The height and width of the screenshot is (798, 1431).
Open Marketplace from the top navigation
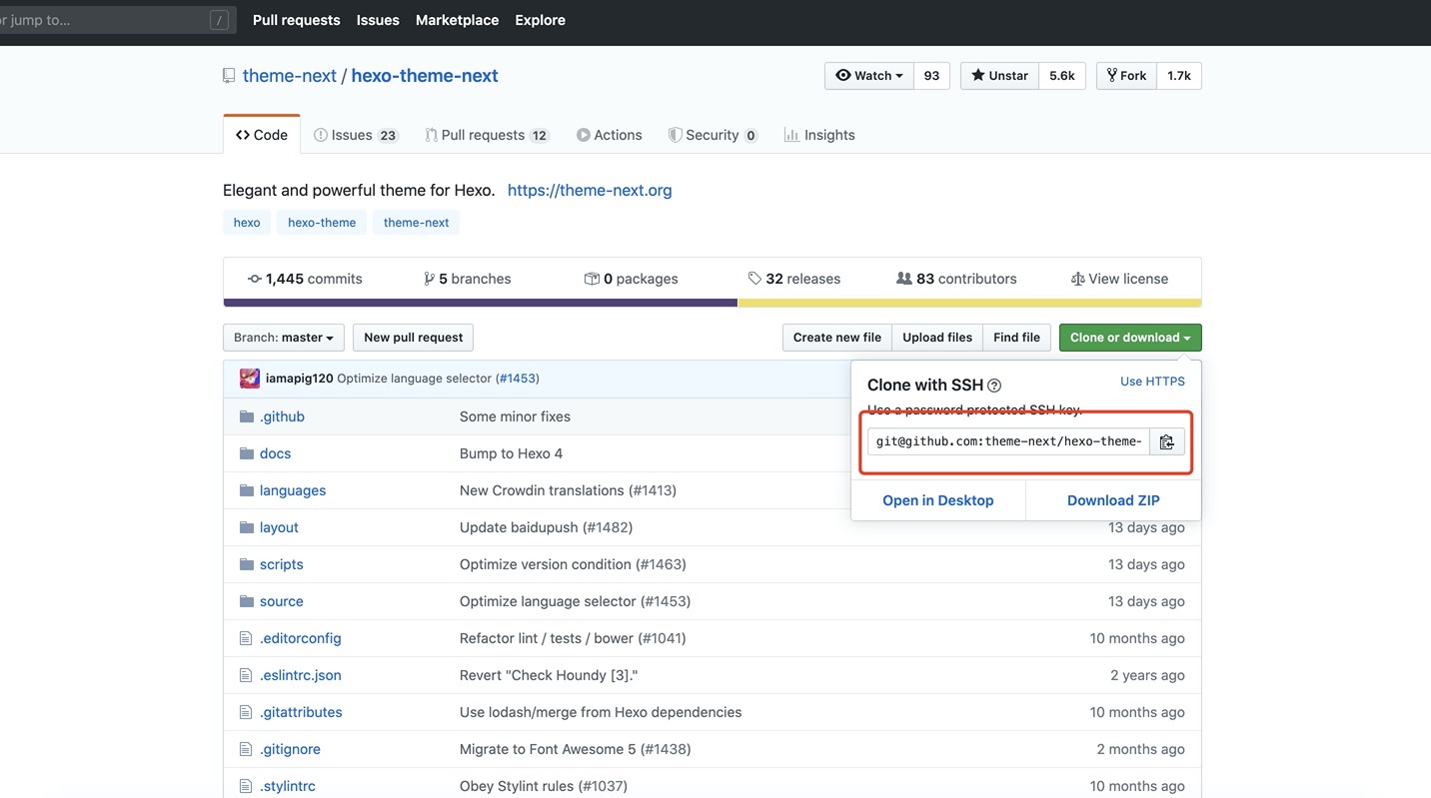tap(457, 19)
